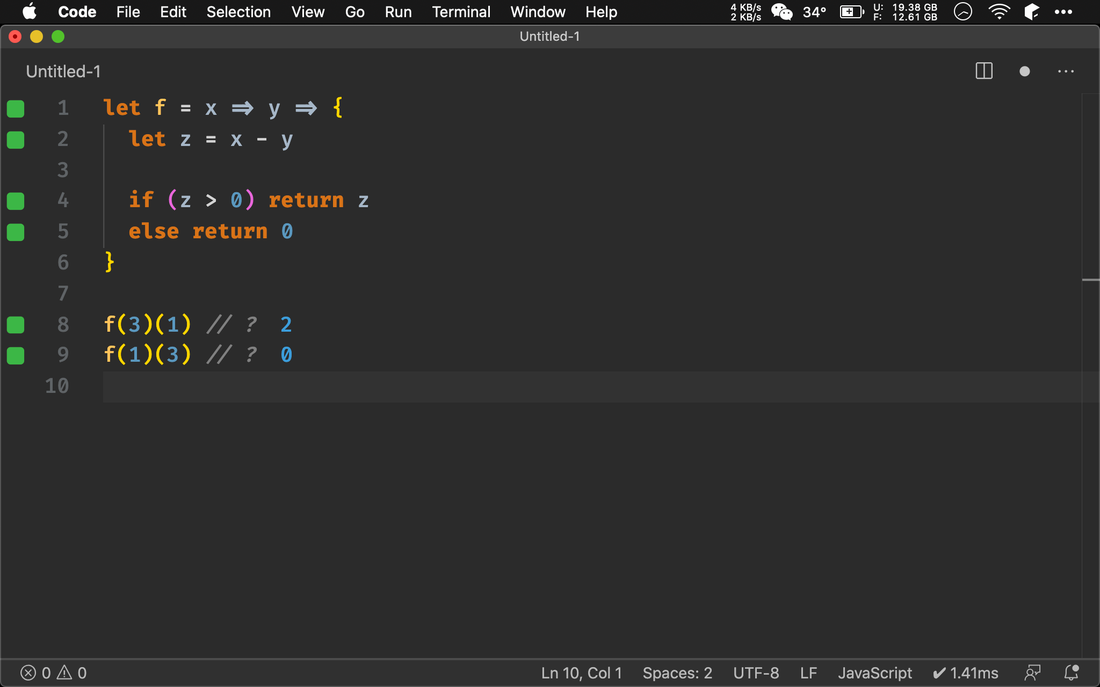Click the disk usage indicator in menu bar
Viewport: 1100px width, 687px height.
click(x=905, y=12)
